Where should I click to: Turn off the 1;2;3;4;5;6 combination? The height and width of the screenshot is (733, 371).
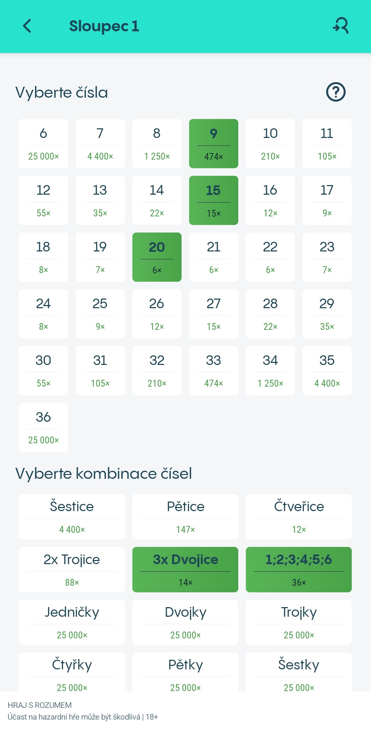298,569
